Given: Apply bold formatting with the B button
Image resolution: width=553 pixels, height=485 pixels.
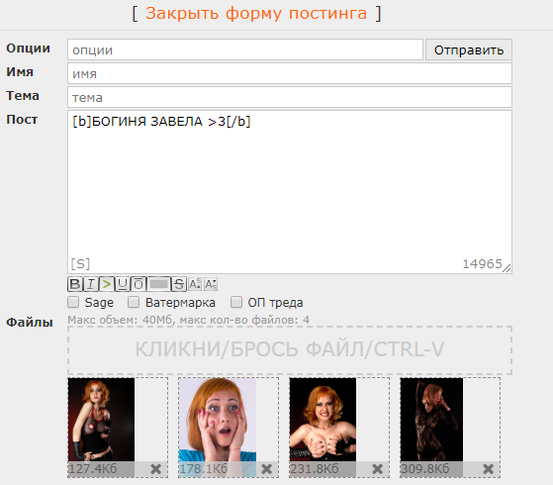Looking at the screenshot, I should click(75, 284).
